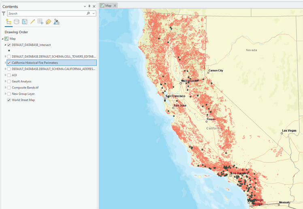
Task: Open the Contents pane options dropdown
Action: point(85,6)
